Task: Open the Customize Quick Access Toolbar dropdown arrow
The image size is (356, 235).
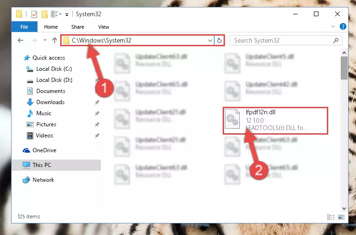Action: coord(67,15)
